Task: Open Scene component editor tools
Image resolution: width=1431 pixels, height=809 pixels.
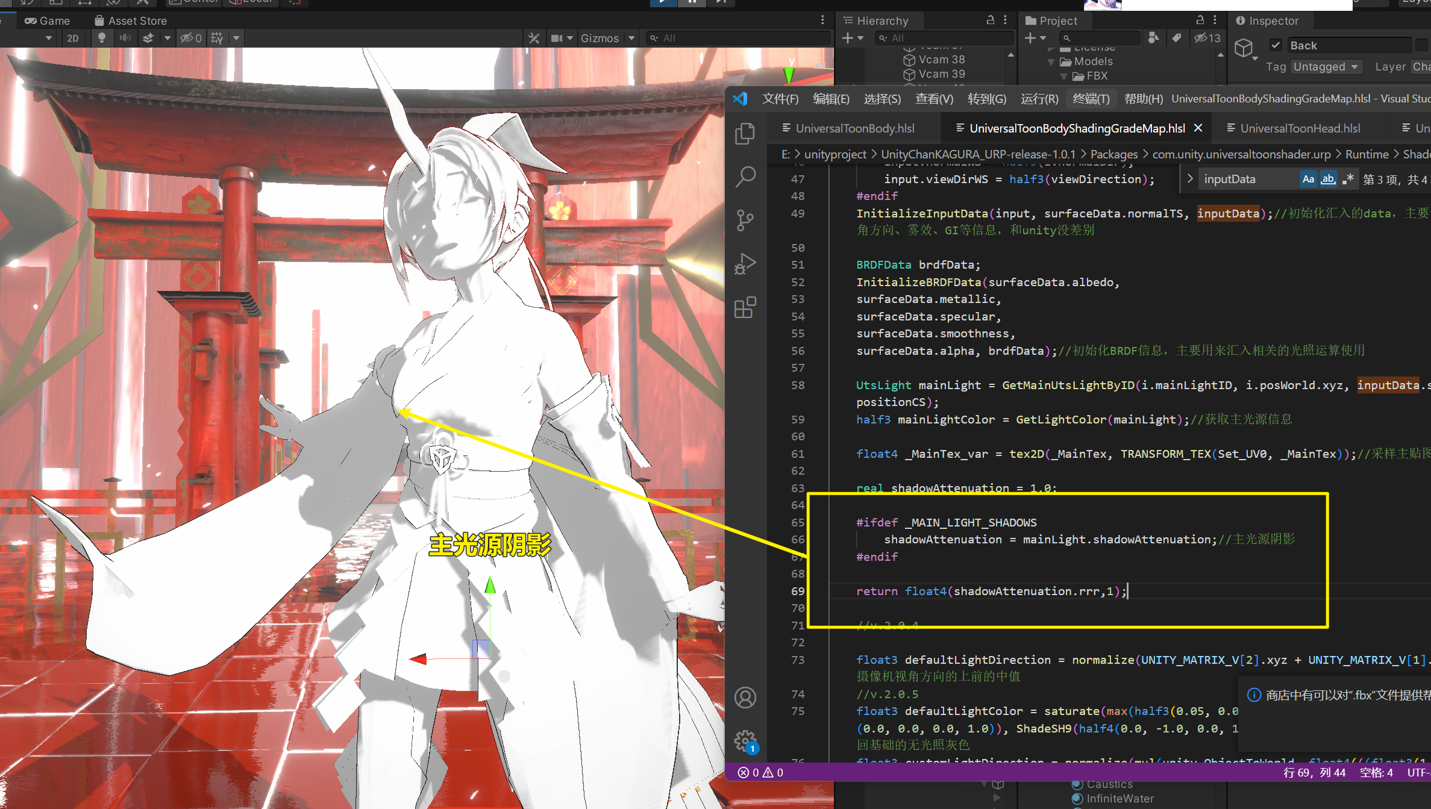Action: click(534, 38)
